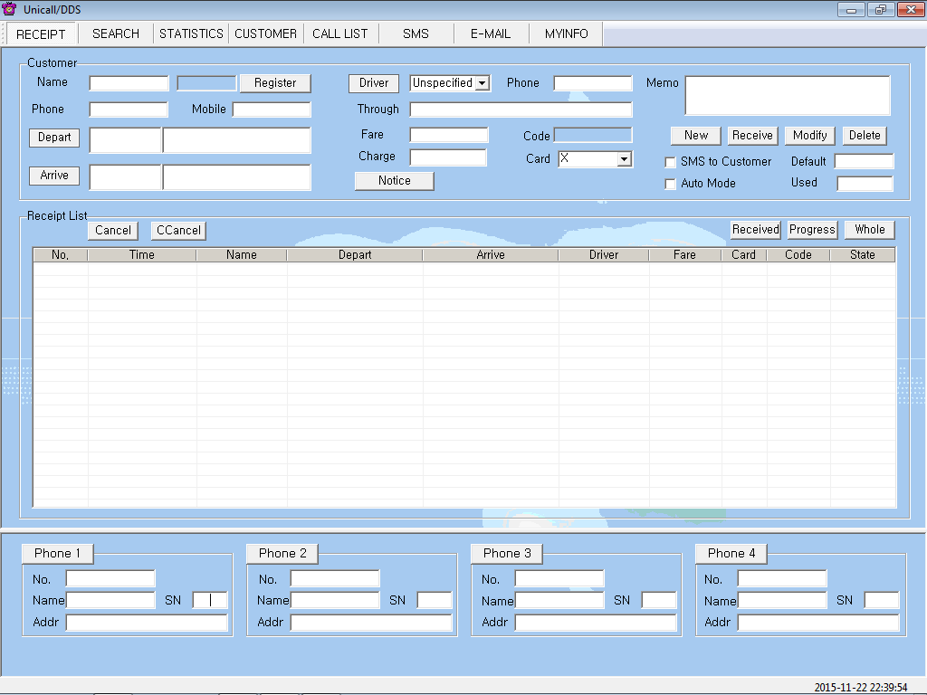
Task: Enable SMS to Customer checkbox
Action: [671, 162]
